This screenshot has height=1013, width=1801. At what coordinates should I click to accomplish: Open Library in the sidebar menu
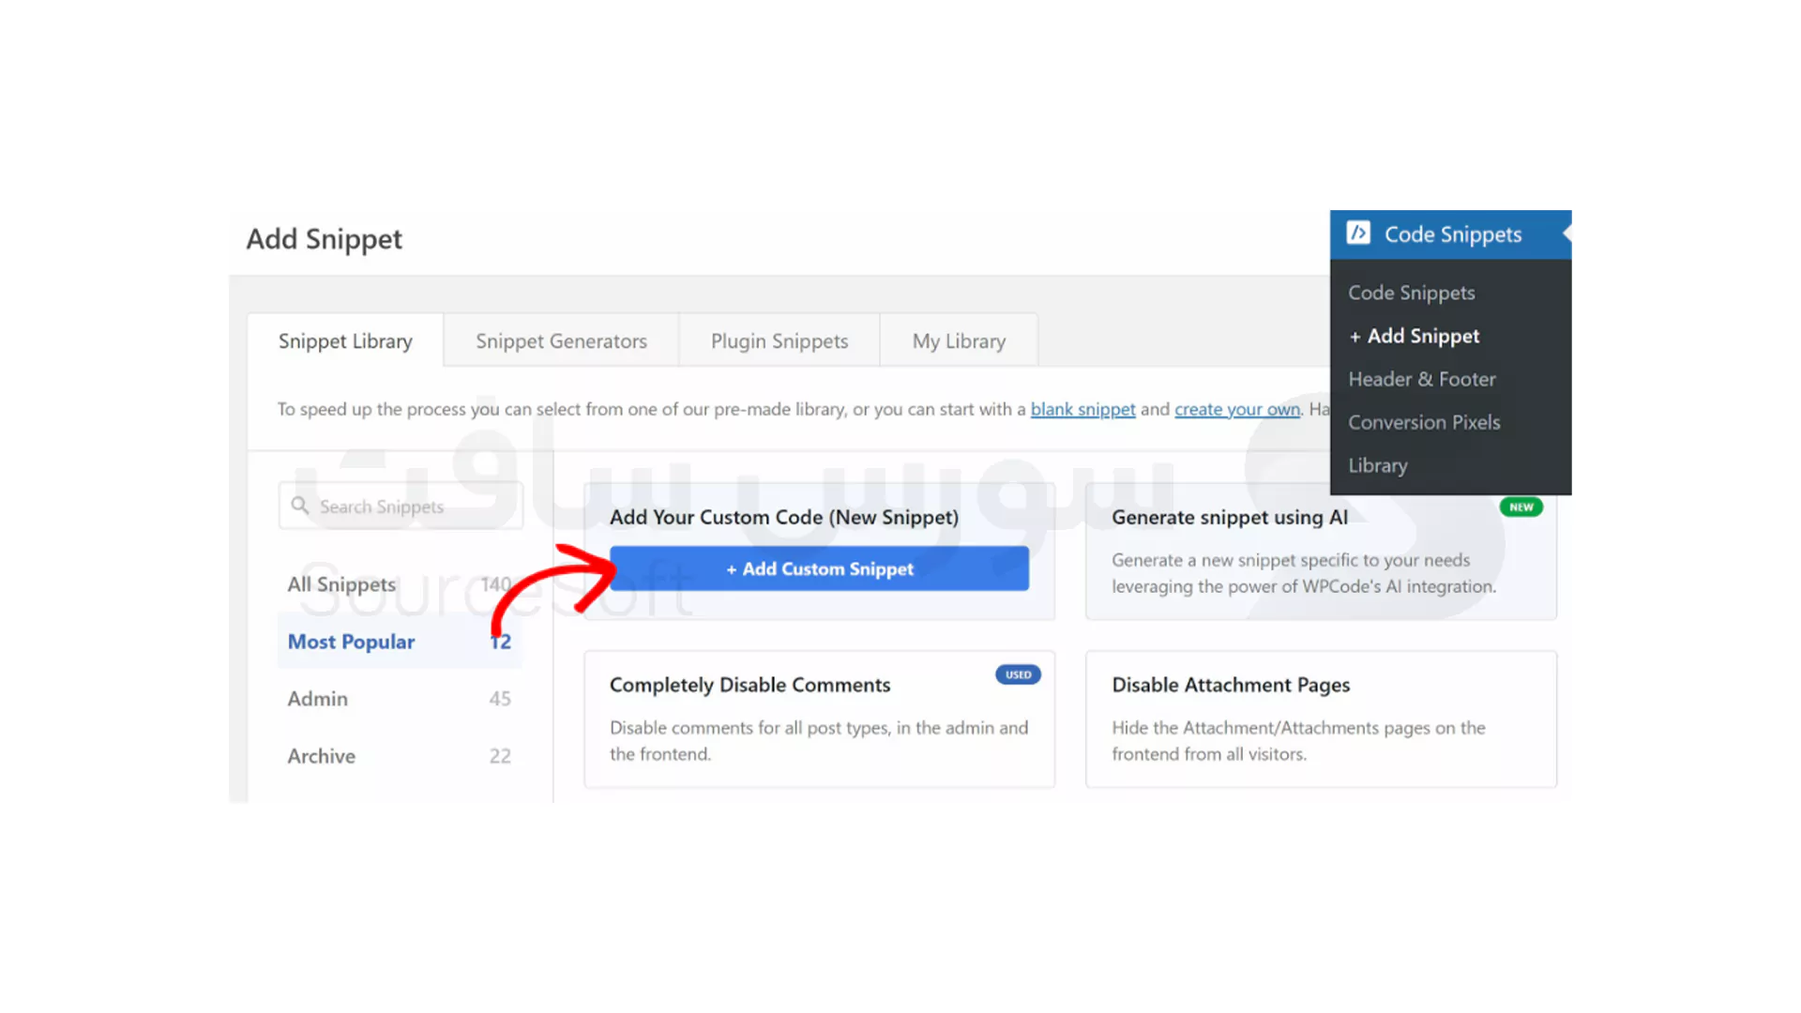click(x=1377, y=465)
